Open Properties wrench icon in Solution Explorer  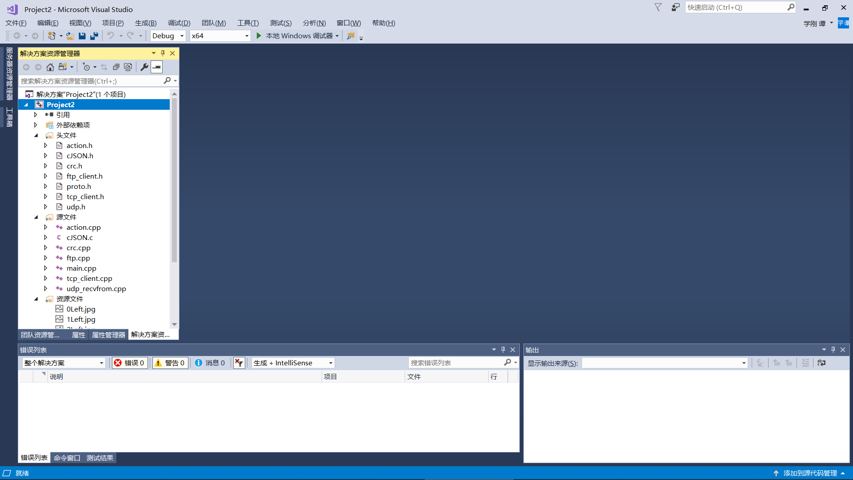point(144,67)
